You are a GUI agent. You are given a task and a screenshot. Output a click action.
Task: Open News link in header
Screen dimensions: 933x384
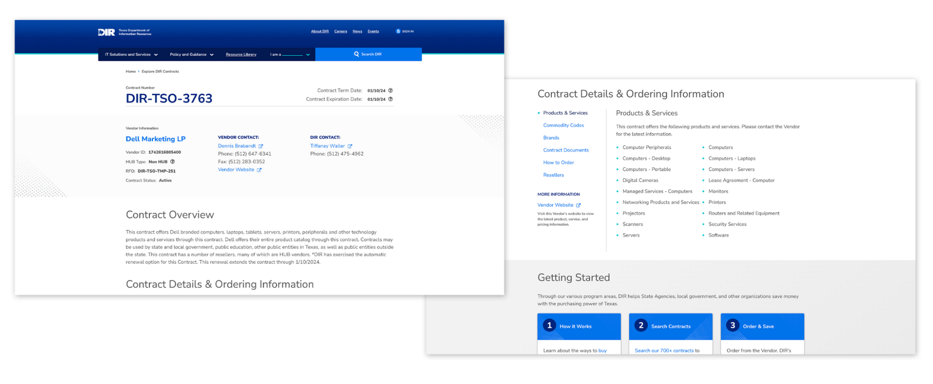point(357,31)
